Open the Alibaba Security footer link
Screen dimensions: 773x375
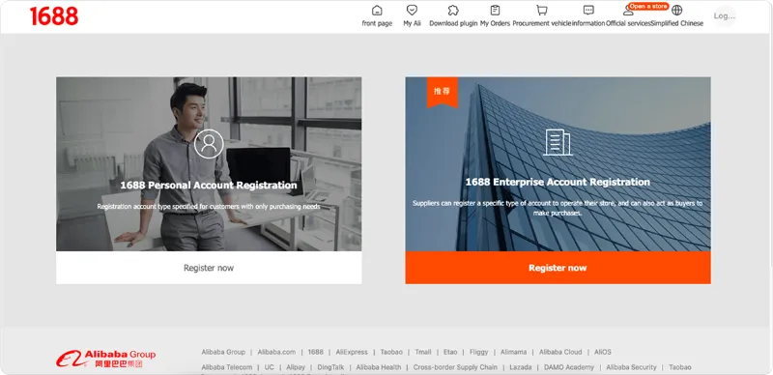click(x=632, y=367)
